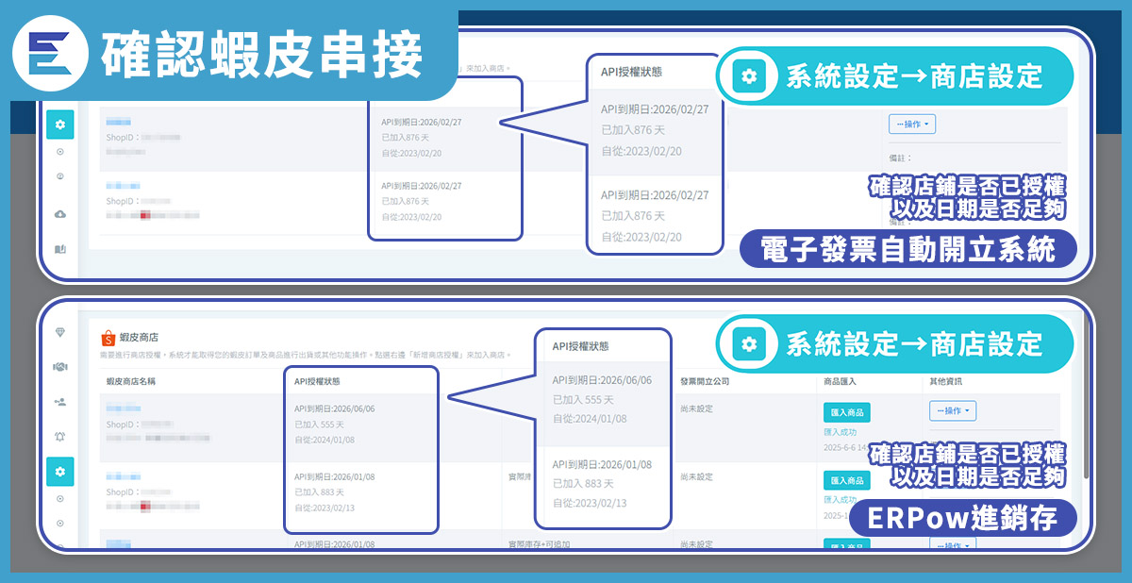Click the cloud download icon in the upper sidebar

coord(60,214)
